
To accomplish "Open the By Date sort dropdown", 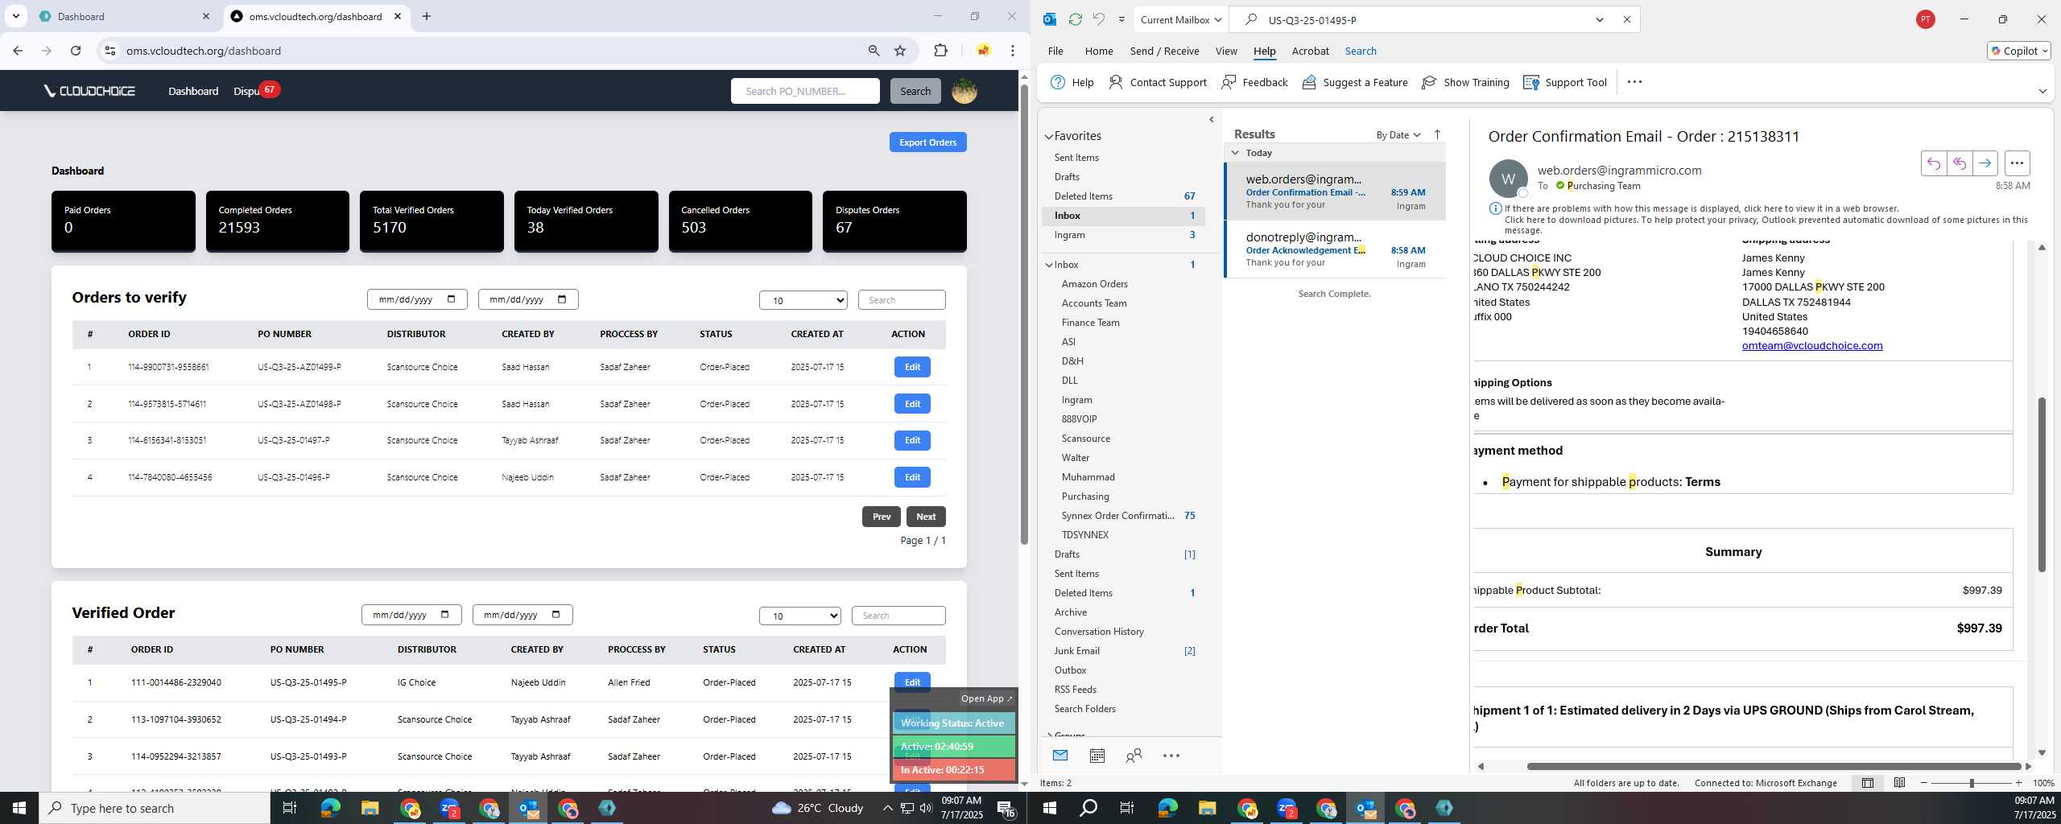I will 1398,134.
